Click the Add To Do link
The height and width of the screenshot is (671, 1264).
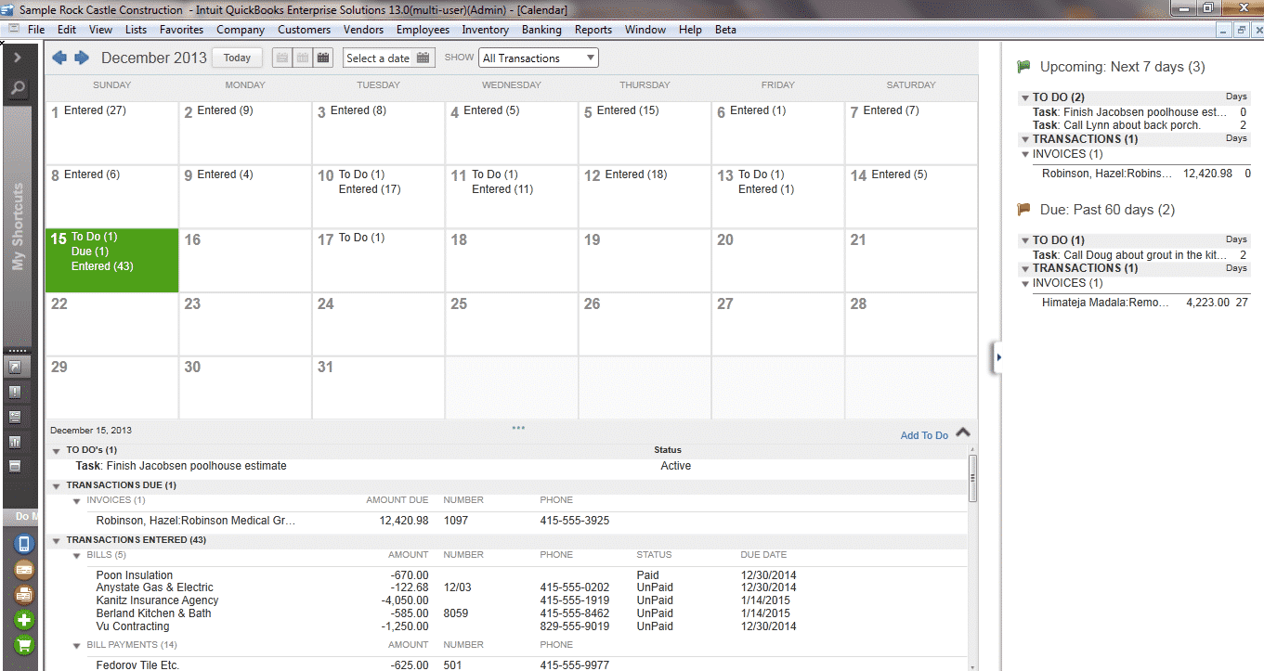924,435
